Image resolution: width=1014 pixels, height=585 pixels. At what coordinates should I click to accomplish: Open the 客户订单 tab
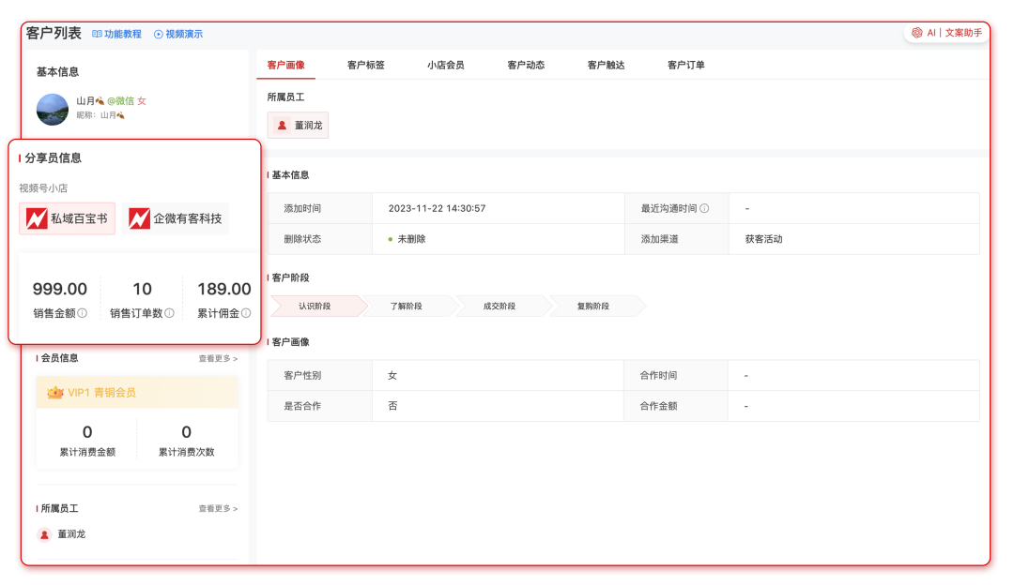coord(685,66)
